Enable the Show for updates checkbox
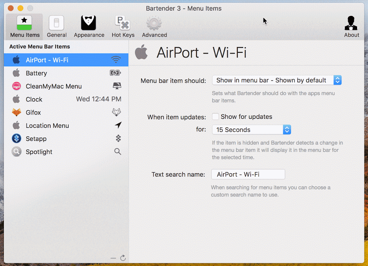Viewport: 368px width, 266px height. [215, 116]
